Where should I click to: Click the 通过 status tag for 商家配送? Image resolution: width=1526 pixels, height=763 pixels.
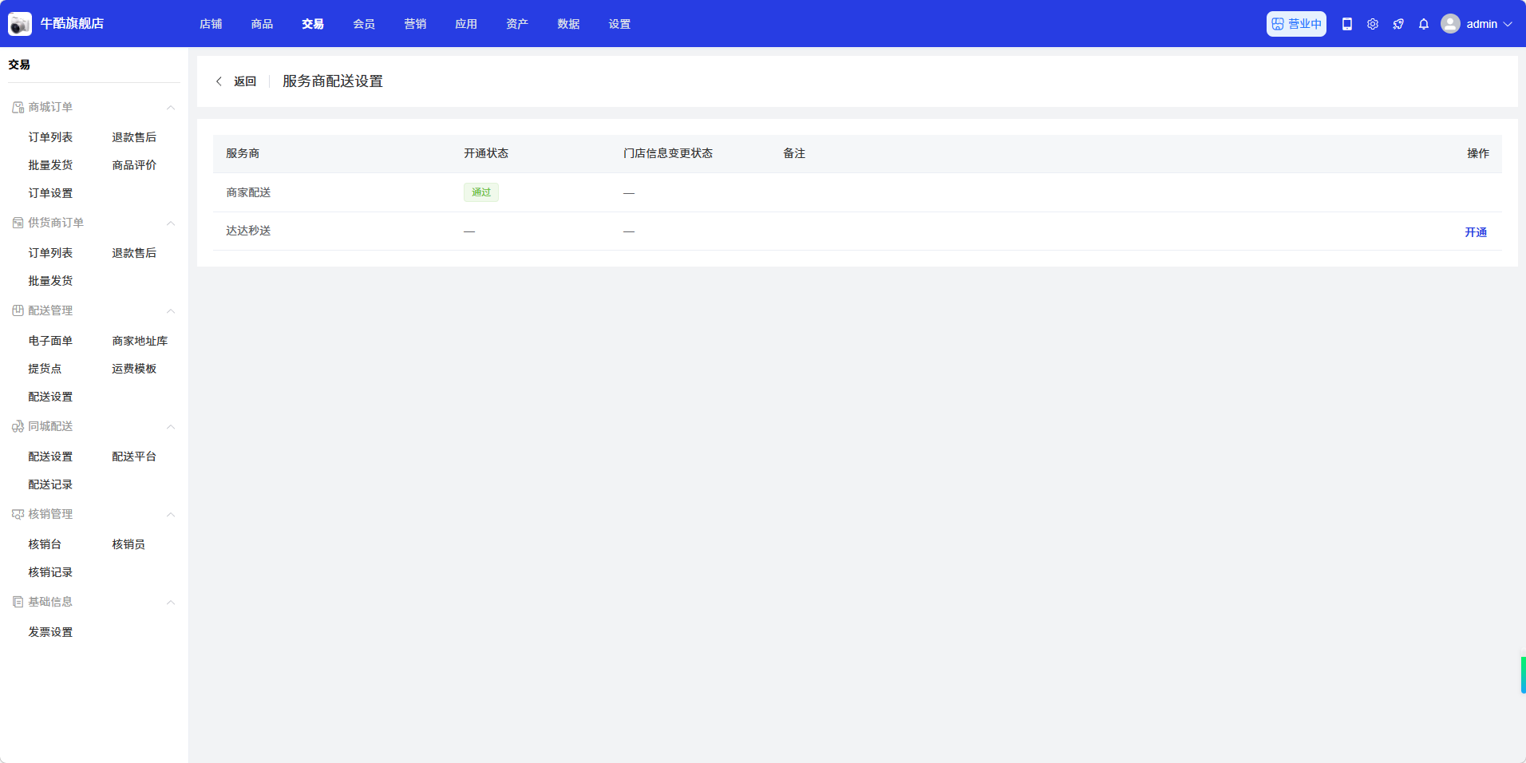(x=481, y=192)
